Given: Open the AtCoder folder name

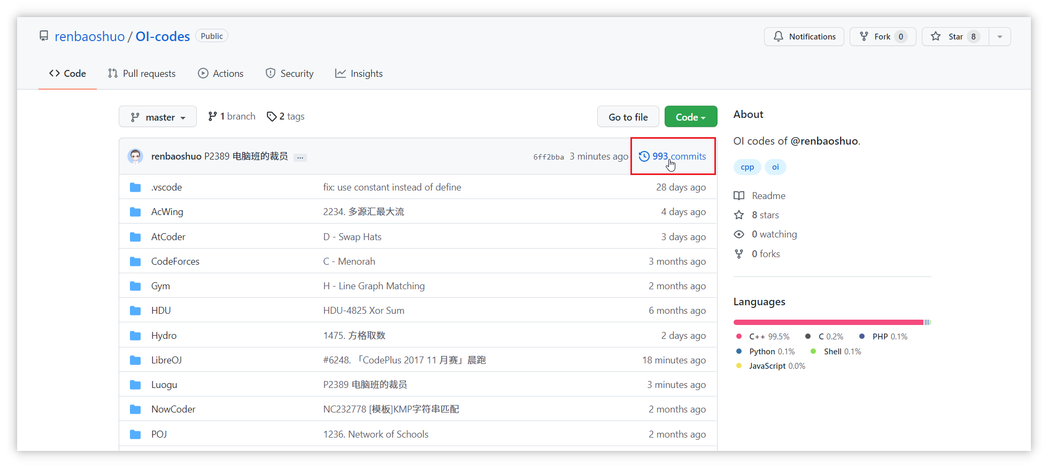Looking at the screenshot, I should pyautogui.click(x=168, y=237).
